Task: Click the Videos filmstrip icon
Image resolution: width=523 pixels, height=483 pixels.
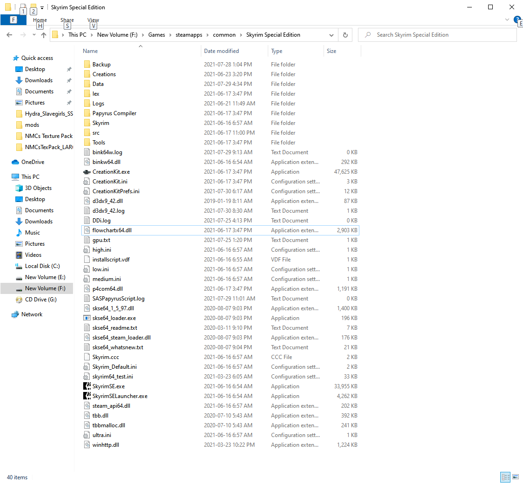Action: 19,255
